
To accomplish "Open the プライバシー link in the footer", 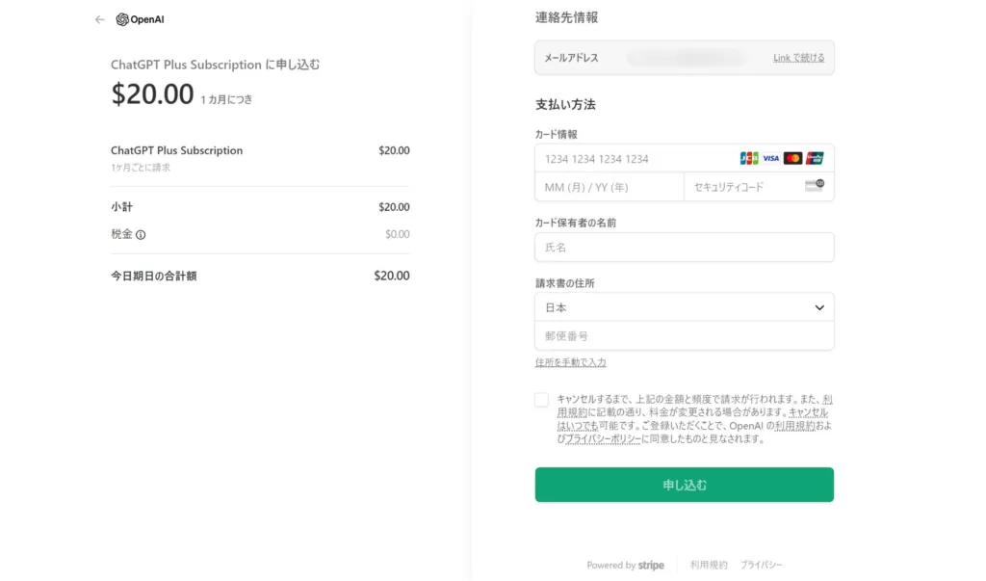I will [x=763, y=565].
